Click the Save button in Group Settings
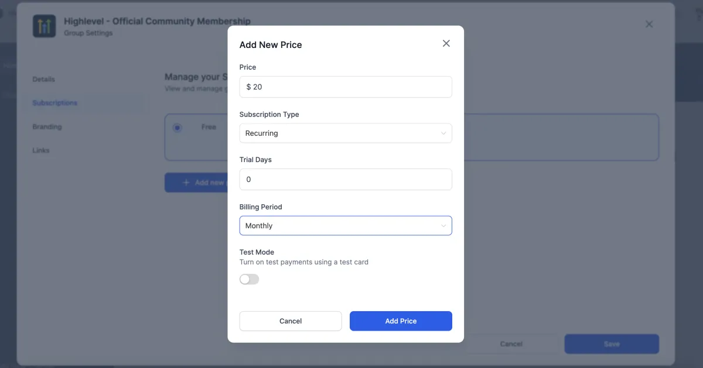703x368 pixels. click(x=612, y=344)
